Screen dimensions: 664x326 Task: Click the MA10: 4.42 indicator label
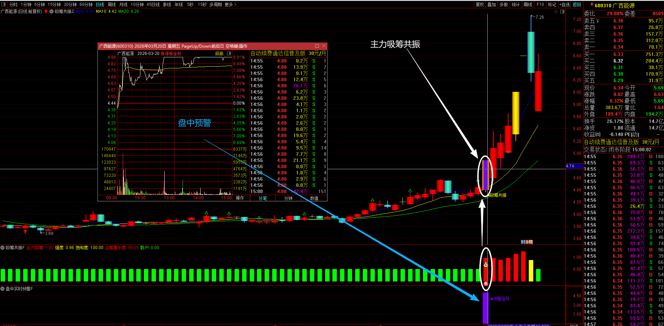(x=106, y=11)
